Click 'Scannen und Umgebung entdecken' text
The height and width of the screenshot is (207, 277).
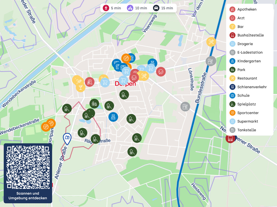pos(28,196)
